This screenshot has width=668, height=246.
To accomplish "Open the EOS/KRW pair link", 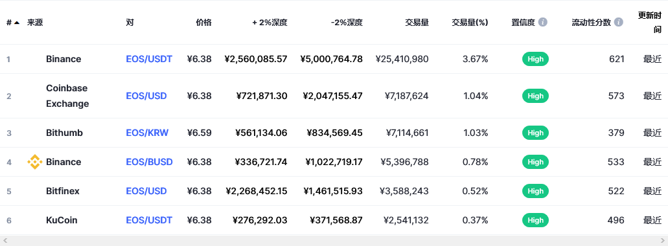I will pyautogui.click(x=147, y=133).
